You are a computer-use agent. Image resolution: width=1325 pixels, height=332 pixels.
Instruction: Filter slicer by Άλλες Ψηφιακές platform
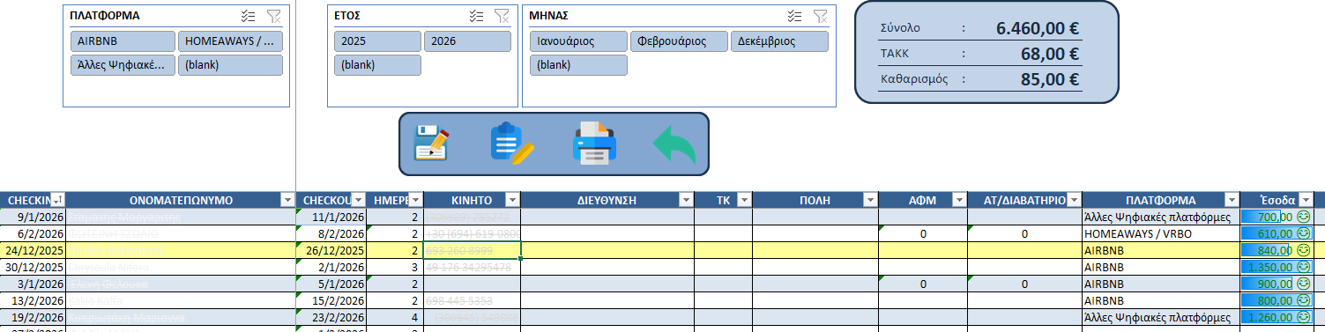coord(123,65)
